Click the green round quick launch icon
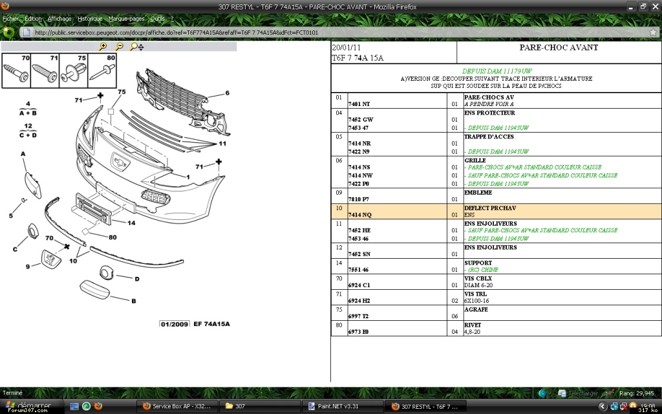 (x=86, y=406)
